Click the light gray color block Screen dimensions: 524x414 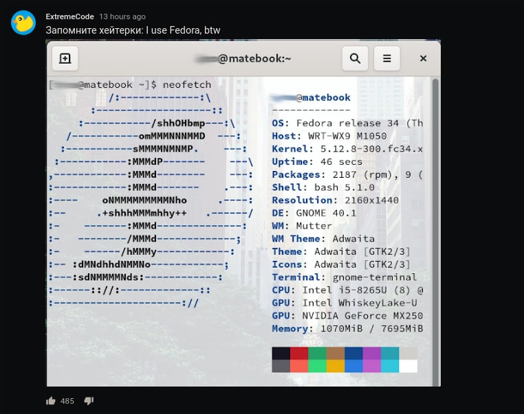pyautogui.click(x=408, y=354)
